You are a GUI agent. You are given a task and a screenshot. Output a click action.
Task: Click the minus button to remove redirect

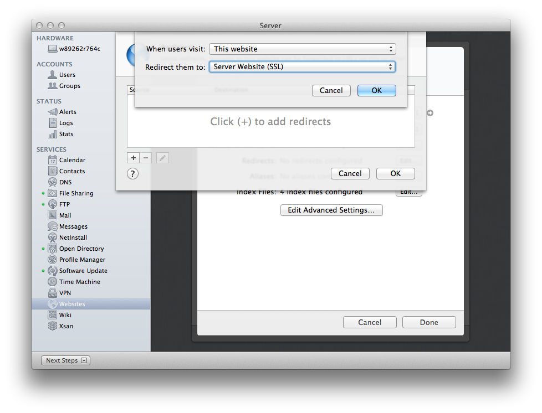coord(146,158)
